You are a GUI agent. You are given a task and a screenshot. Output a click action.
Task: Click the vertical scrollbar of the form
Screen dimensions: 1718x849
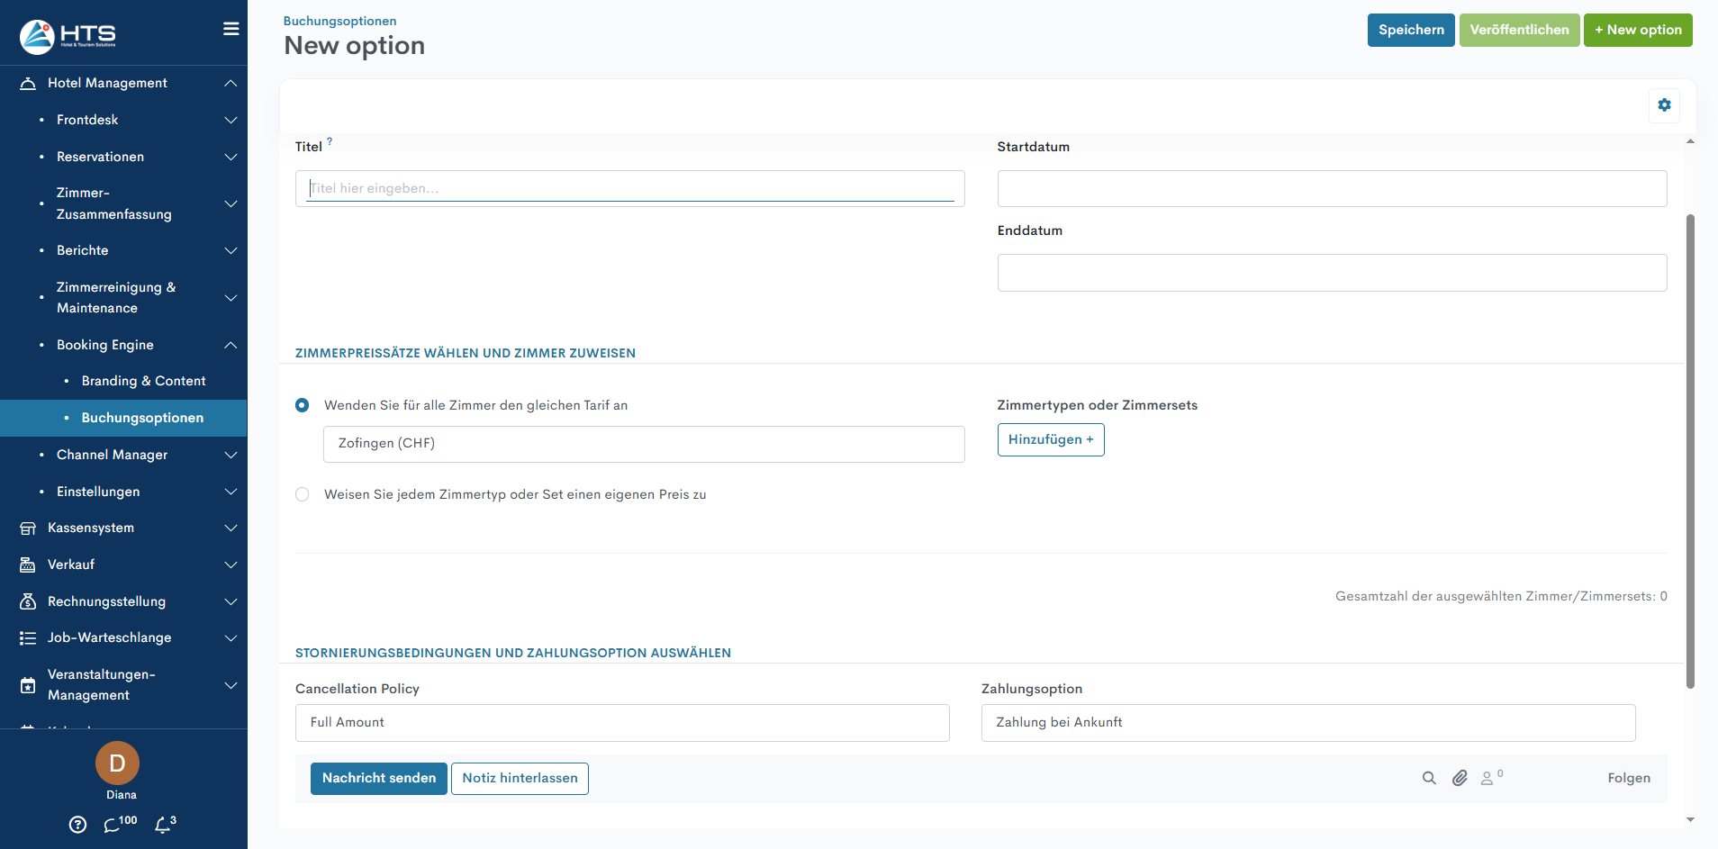(1690, 450)
